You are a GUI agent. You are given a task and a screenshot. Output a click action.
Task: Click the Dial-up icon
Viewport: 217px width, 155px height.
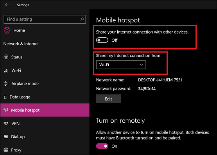click(6, 137)
